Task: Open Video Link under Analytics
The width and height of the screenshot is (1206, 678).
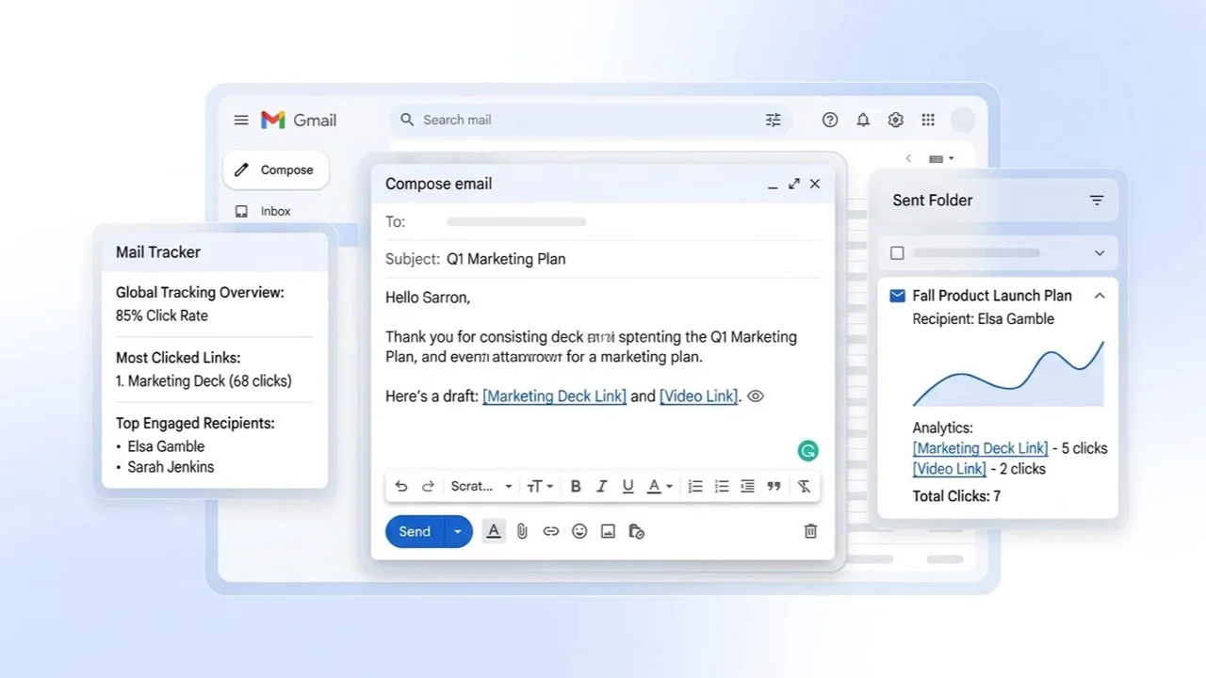Action: click(x=950, y=469)
